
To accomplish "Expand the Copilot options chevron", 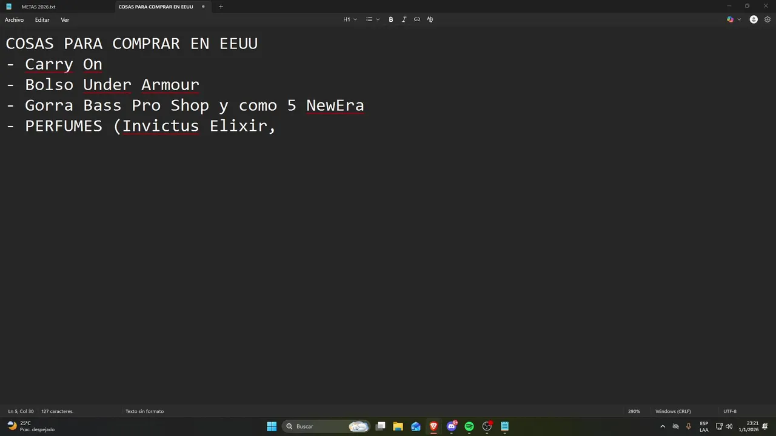I will coord(740,19).
